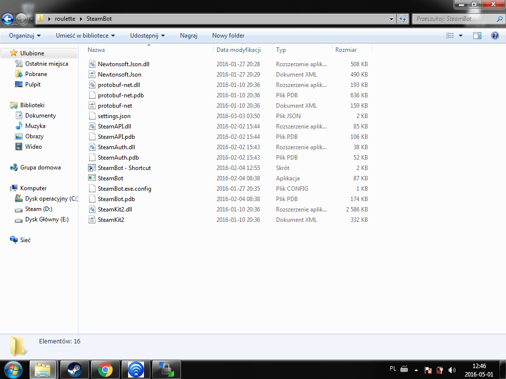This screenshot has width=506, height=379.
Task: Open Umieść w bibliotece menu
Action: click(x=85, y=36)
